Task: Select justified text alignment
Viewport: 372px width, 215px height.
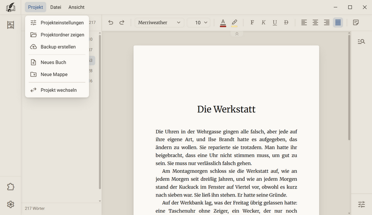Action: coord(338,22)
